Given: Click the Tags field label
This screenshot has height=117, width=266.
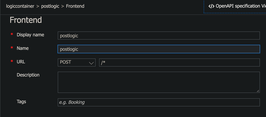Looking at the screenshot, I should pyautogui.click(x=21, y=102).
